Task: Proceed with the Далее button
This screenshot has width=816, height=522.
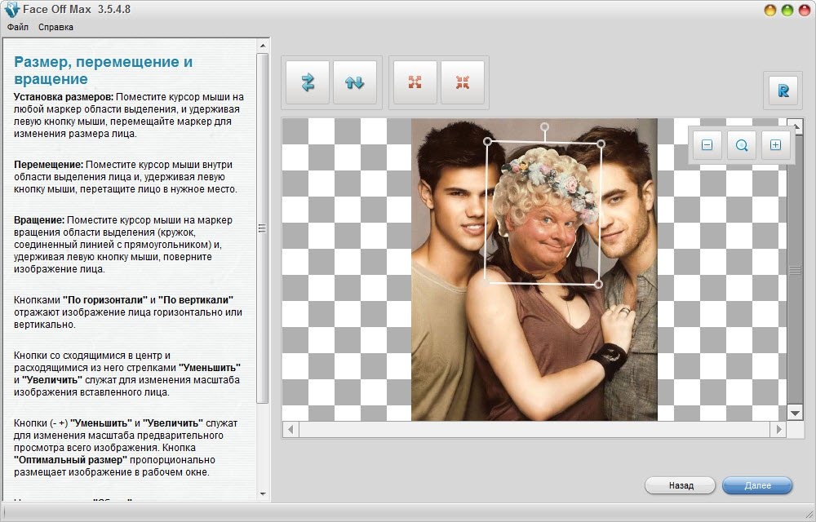Action: [x=757, y=485]
